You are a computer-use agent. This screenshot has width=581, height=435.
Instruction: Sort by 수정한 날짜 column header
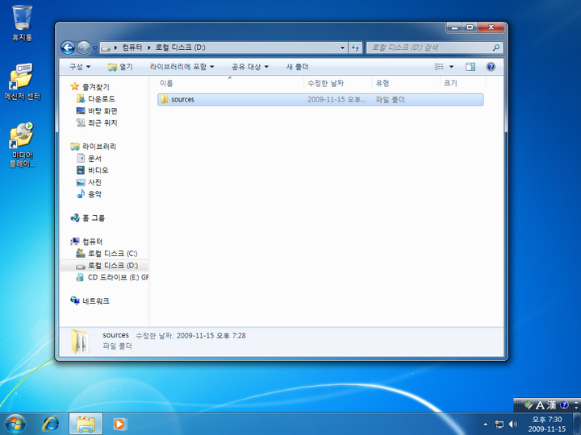326,83
